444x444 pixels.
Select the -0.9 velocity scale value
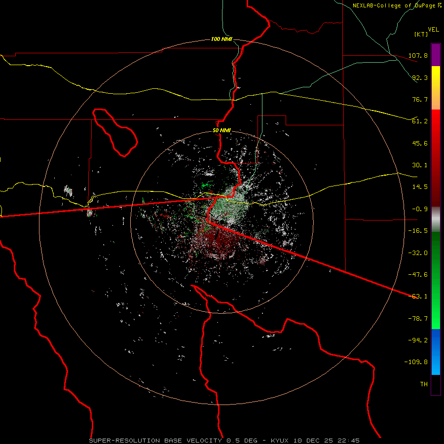(420, 209)
